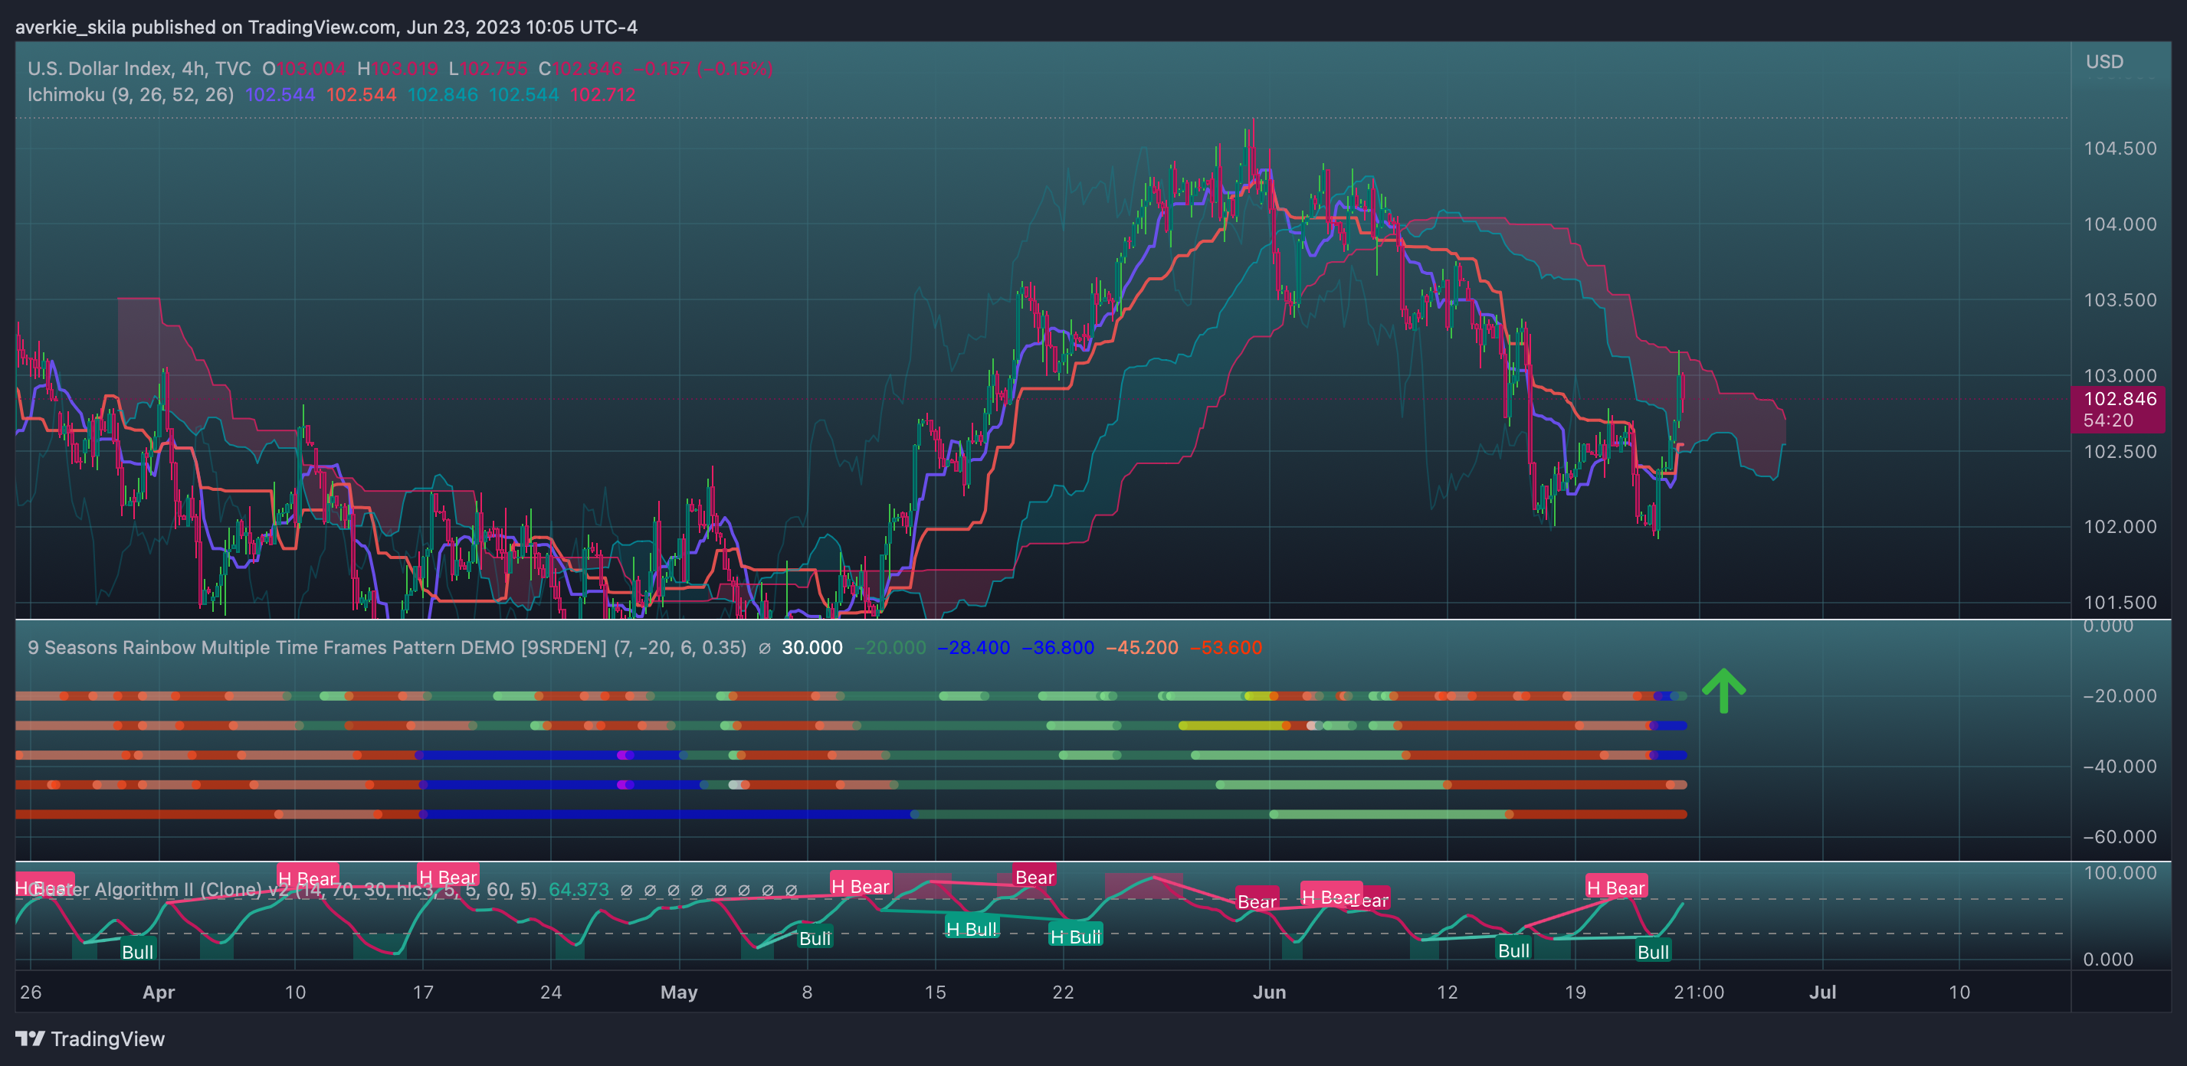Click 'Jun' on the time axis

pyautogui.click(x=1269, y=992)
